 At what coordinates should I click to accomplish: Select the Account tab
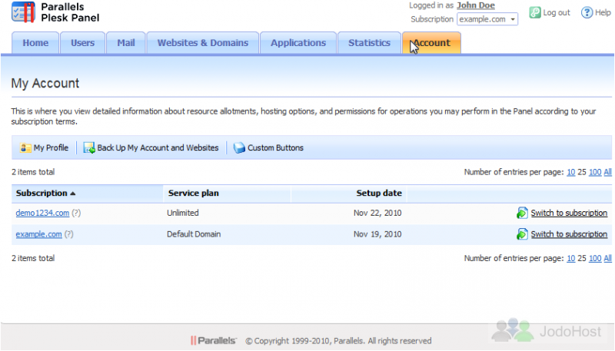pyautogui.click(x=431, y=43)
